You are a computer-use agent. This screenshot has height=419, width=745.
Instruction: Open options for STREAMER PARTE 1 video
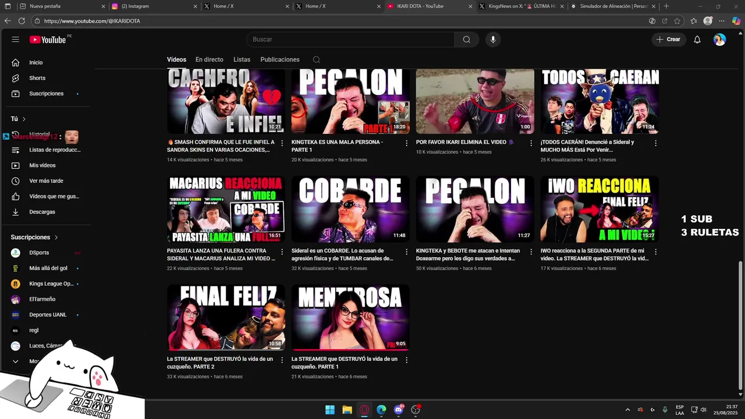point(406,360)
